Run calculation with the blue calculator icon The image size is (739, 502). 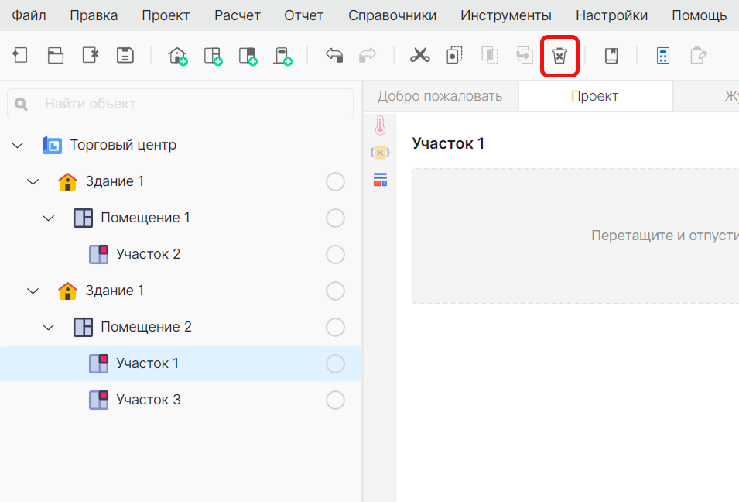pos(663,56)
